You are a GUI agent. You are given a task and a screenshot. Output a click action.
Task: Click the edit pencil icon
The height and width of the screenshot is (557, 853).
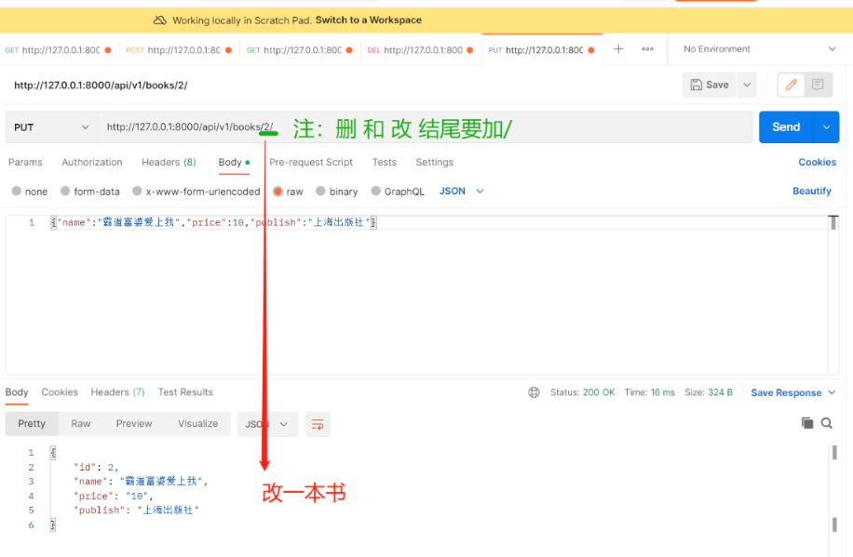tap(791, 85)
